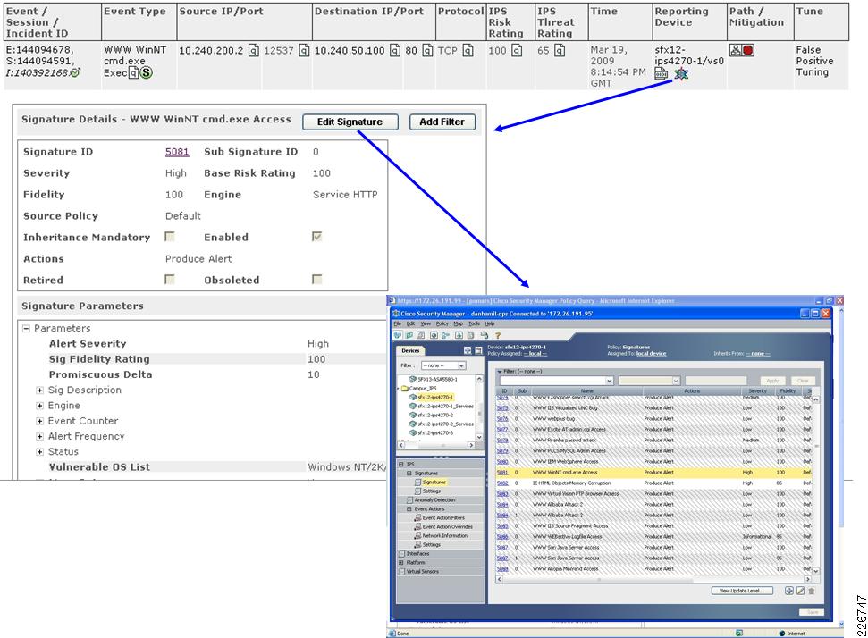Expand the Status node
The image size is (868, 638).
coord(40,452)
